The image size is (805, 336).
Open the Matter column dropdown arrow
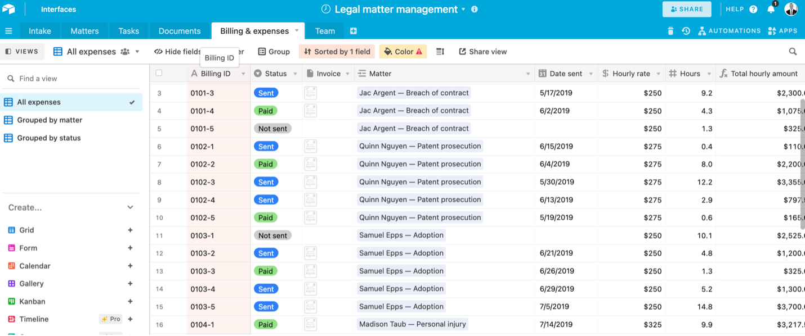point(527,74)
